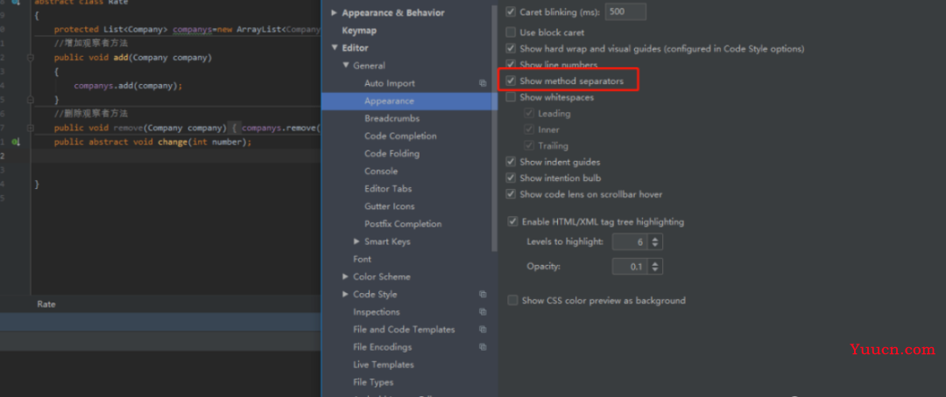Screen dimensions: 946x397
Task: Open Code Completion settings
Action: [400, 136]
